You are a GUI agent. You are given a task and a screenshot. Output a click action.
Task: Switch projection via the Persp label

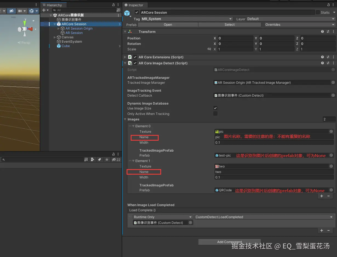click(x=24, y=43)
